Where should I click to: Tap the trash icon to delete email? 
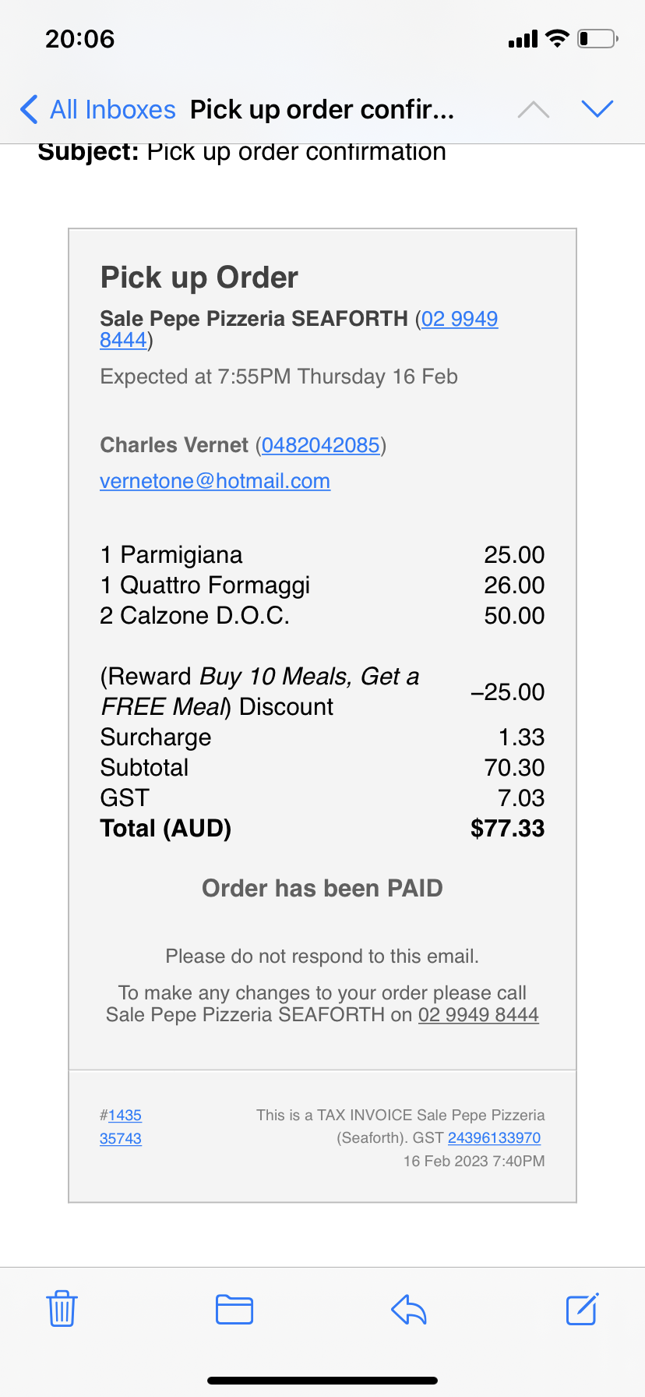tap(62, 1309)
